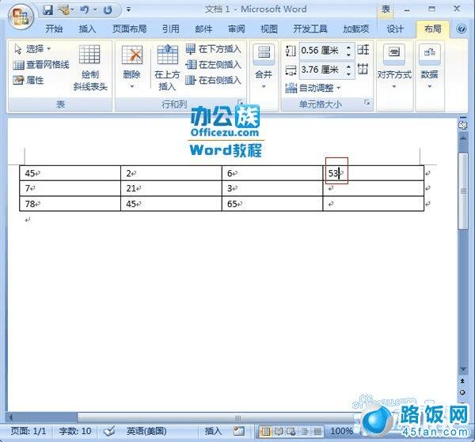Open the 开发工具 tab
Viewport: 475px width, 442px height.
coord(310,29)
